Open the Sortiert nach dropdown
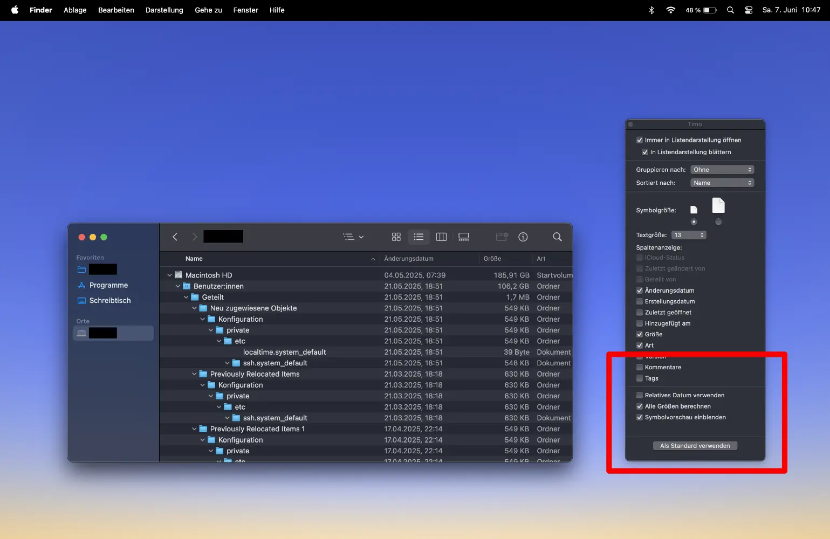The width and height of the screenshot is (830, 539). click(722, 183)
